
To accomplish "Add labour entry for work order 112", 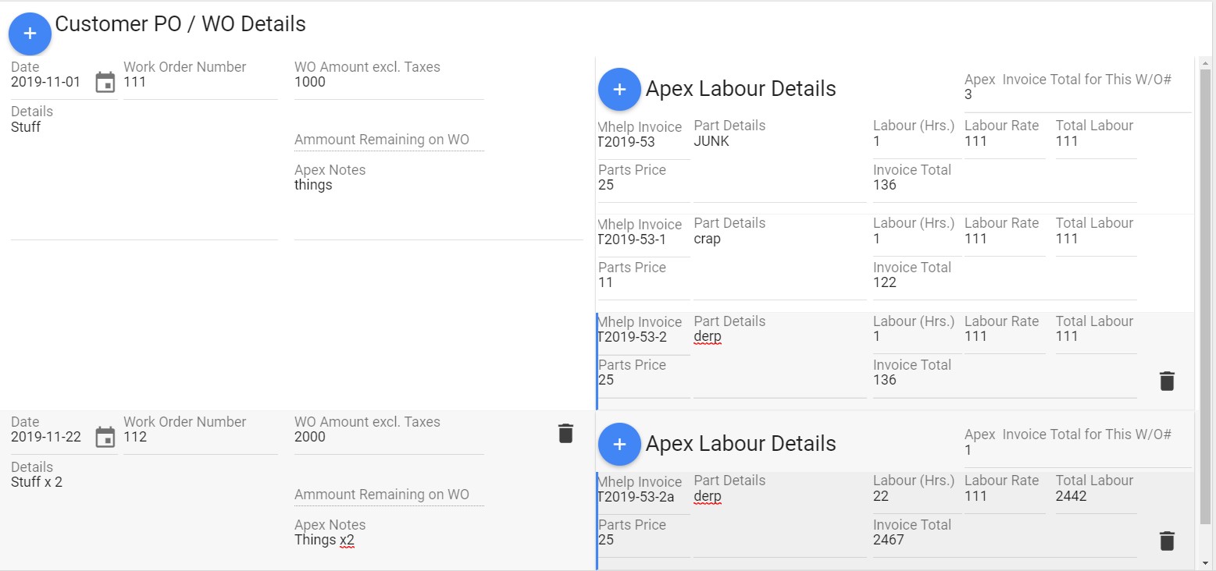I will [x=619, y=444].
